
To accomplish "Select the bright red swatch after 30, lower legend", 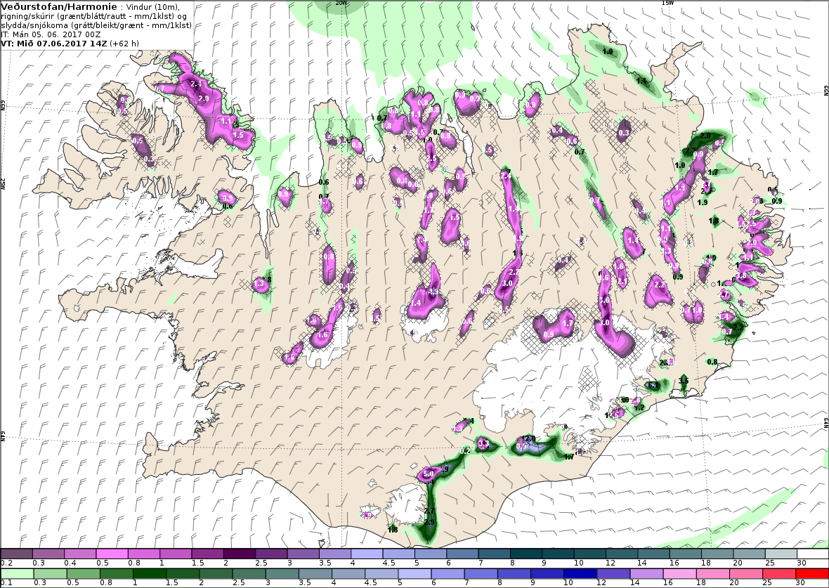I will tap(811, 574).
